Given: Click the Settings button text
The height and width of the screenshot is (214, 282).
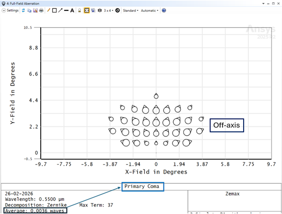Looking at the screenshot, I should (x=13, y=10).
